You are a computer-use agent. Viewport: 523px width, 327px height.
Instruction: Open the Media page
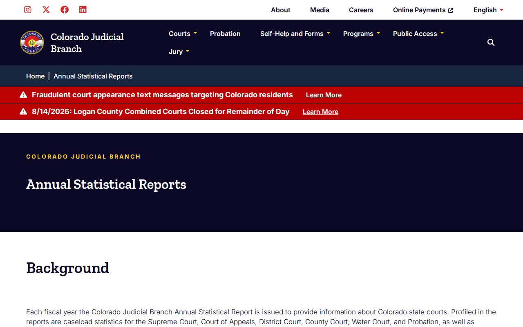point(320,10)
